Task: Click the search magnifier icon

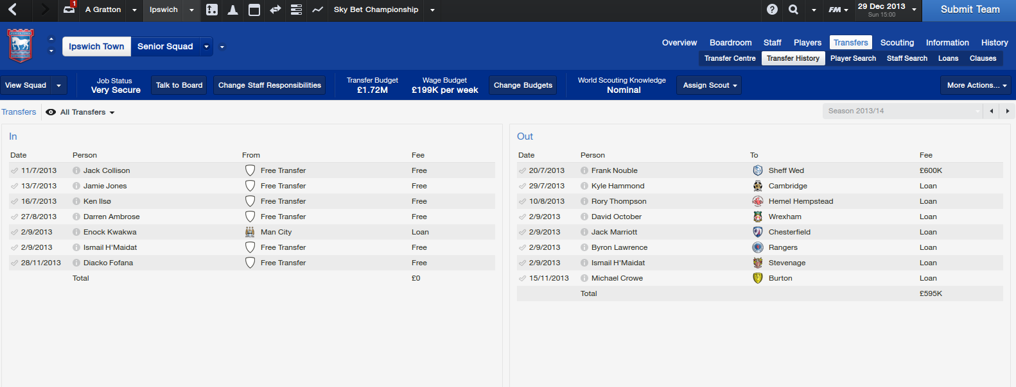Action: [794, 10]
